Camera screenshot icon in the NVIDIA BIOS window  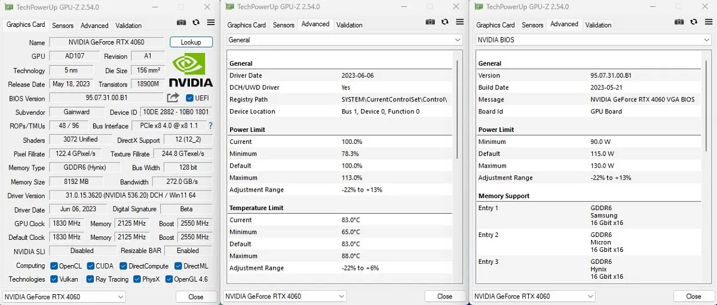coord(679,21)
